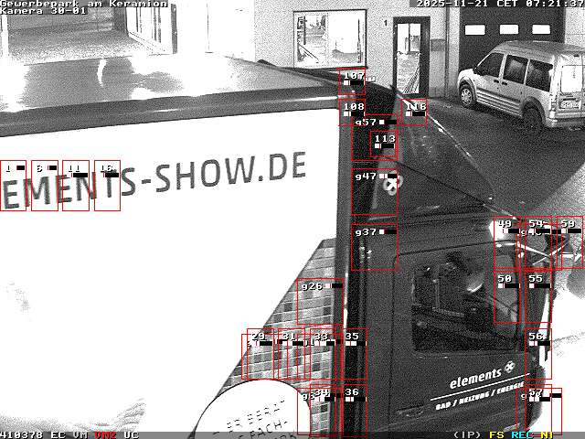The height and width of the screenshot is (439, 585).
Task: Click the red VM2 status label
Action: [x=105, y=434]
